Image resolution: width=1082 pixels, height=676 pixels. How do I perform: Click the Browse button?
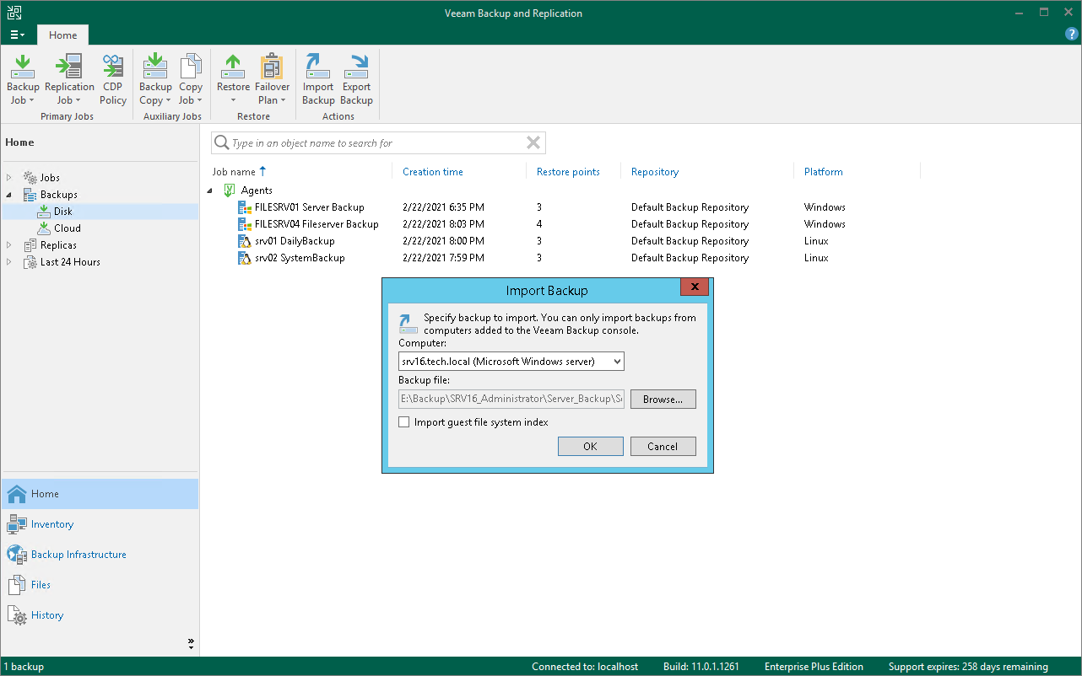663,400
